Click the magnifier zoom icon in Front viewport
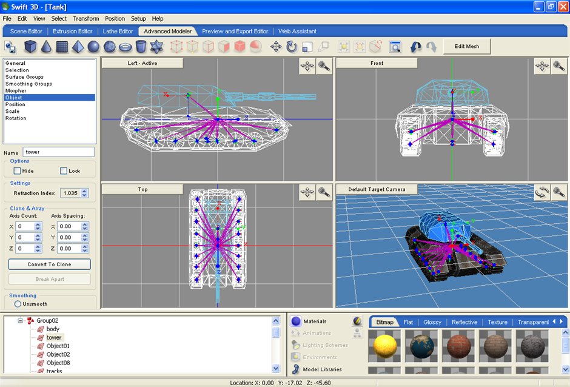The image size is (570, 387). click(x=559, y=66)
